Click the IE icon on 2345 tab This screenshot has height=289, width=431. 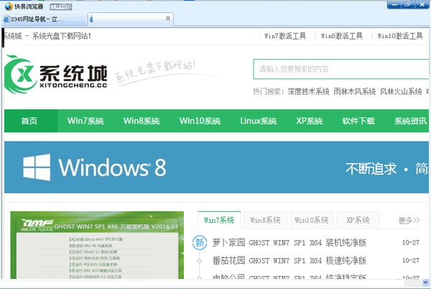pos(6,19)
